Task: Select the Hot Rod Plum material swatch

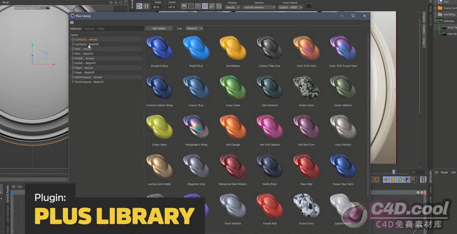Action: tap(306, 126)
